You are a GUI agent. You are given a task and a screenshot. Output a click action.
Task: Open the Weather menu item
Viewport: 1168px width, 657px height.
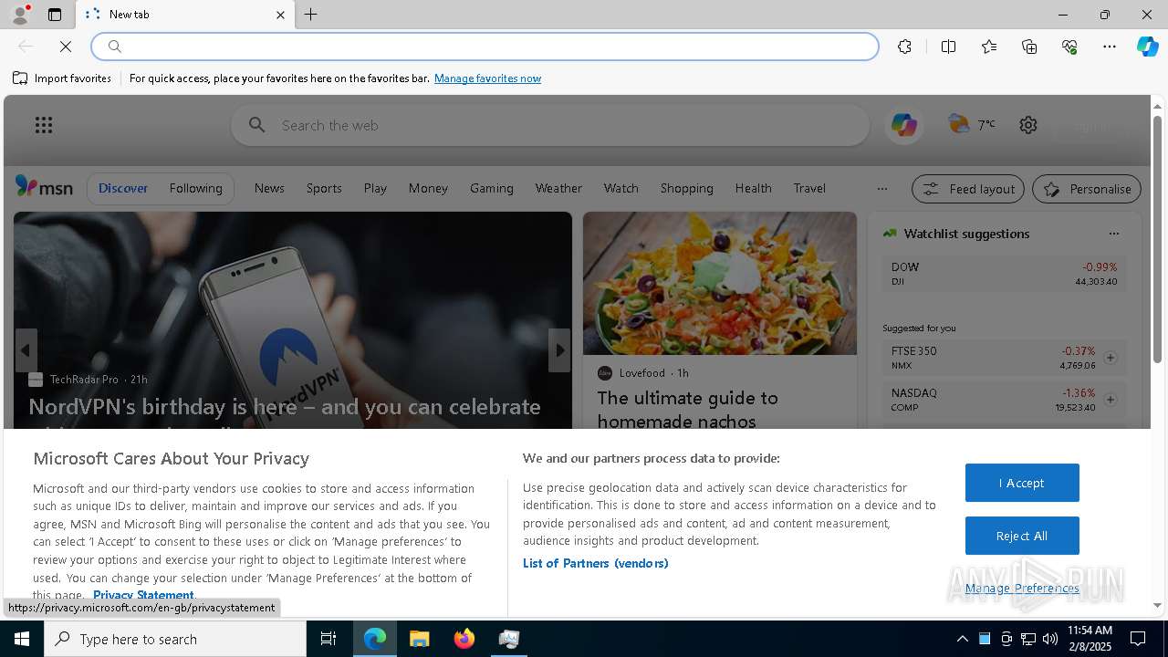558,188
